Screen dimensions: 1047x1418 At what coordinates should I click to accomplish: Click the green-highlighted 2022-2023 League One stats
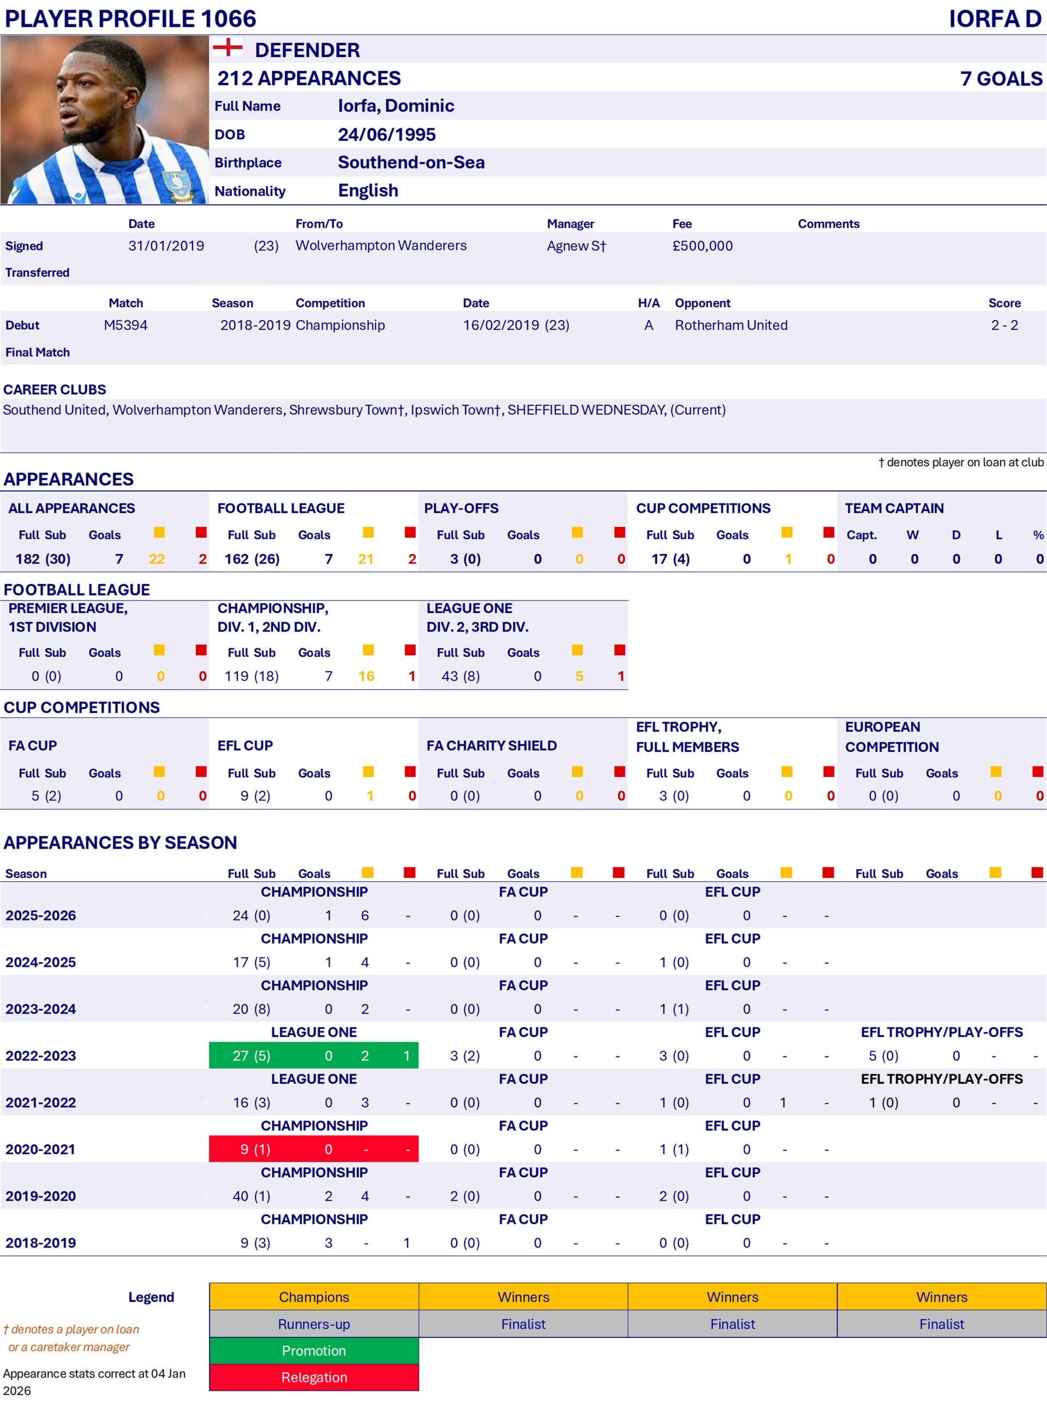314,1056
